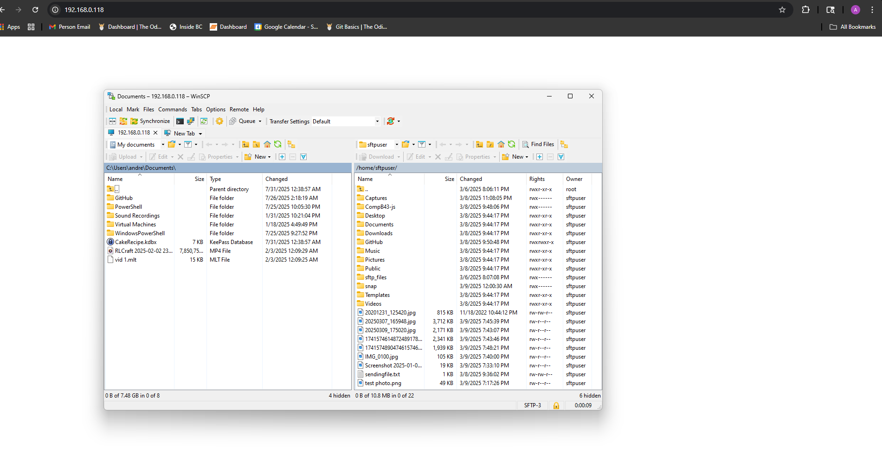Click local panel open directory icon
The width and height of the screenshot is (882, 456).
172,144
